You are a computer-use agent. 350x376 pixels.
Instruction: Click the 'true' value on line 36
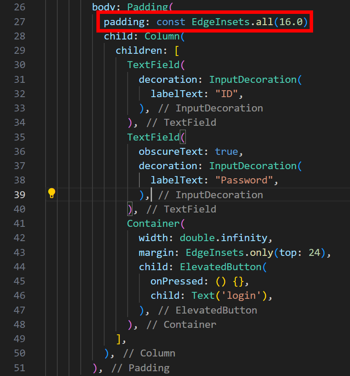(226, 152)
